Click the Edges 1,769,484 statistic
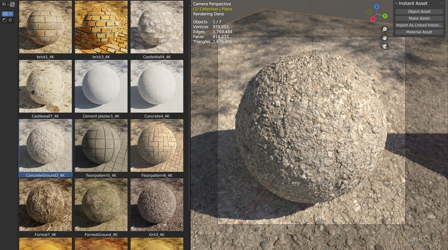This screenshot has width=448, height=250. coord(213,32)
